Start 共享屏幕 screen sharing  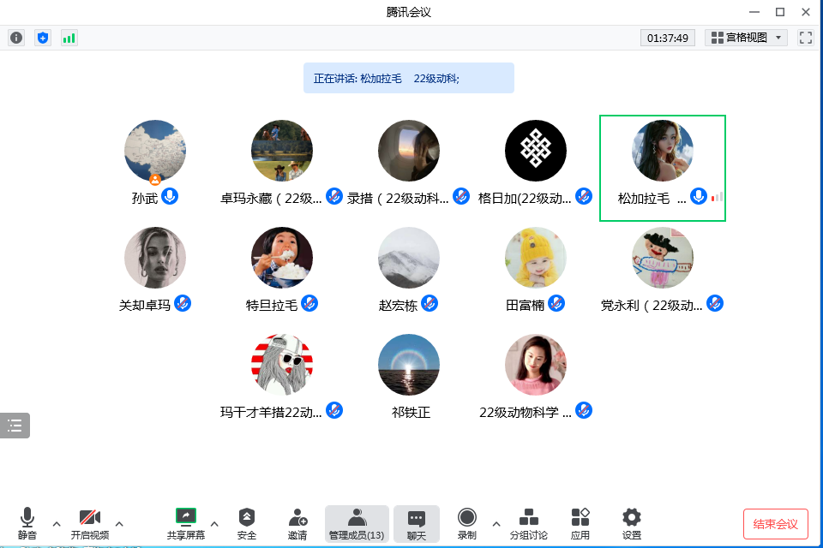(186, 523)
